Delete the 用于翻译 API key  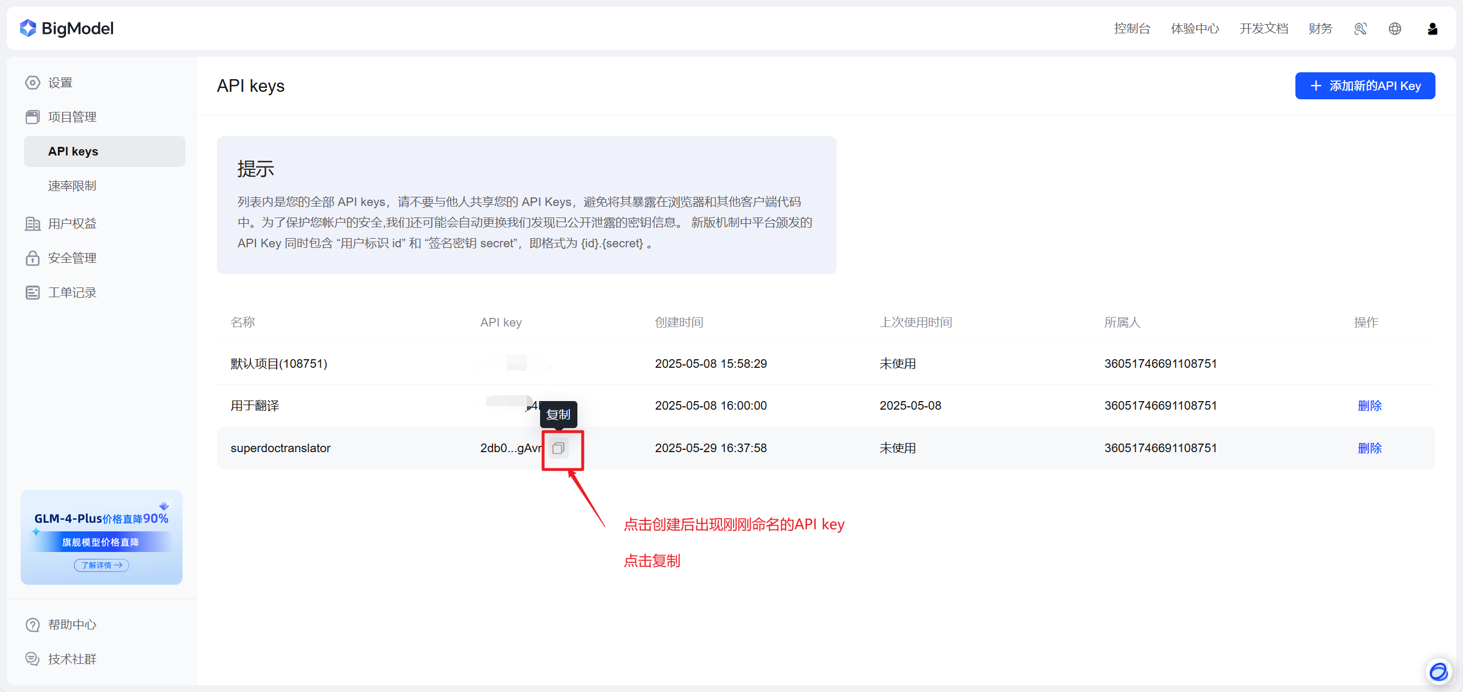coord(1369,406)
